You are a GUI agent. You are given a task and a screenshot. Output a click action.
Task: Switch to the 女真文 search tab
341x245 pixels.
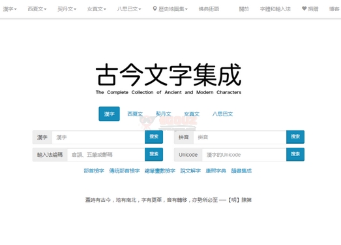[192, 114]
